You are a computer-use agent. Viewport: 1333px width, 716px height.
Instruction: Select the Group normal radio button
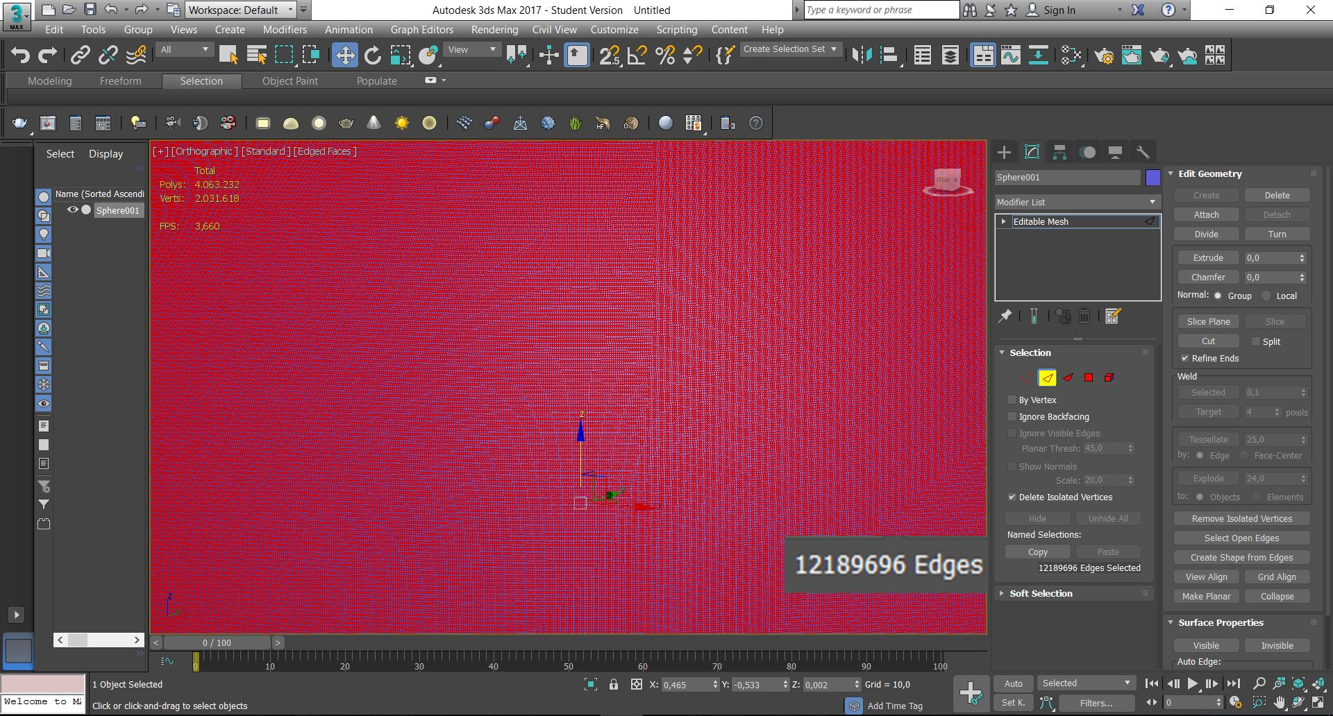click(1218, 296)
